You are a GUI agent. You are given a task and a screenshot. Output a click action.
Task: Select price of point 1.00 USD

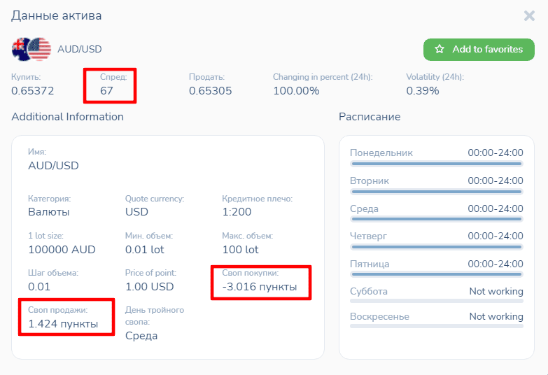pyautogui.click(x=150, y=287)
